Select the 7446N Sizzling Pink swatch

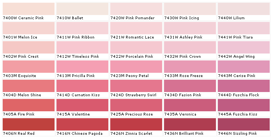click(244, 125)
